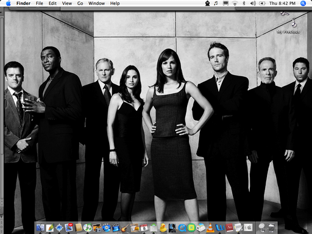Launch iTunes from the Dock
Image resolution: width=312 pixels, height=234 pixels.
click(88, 227)
